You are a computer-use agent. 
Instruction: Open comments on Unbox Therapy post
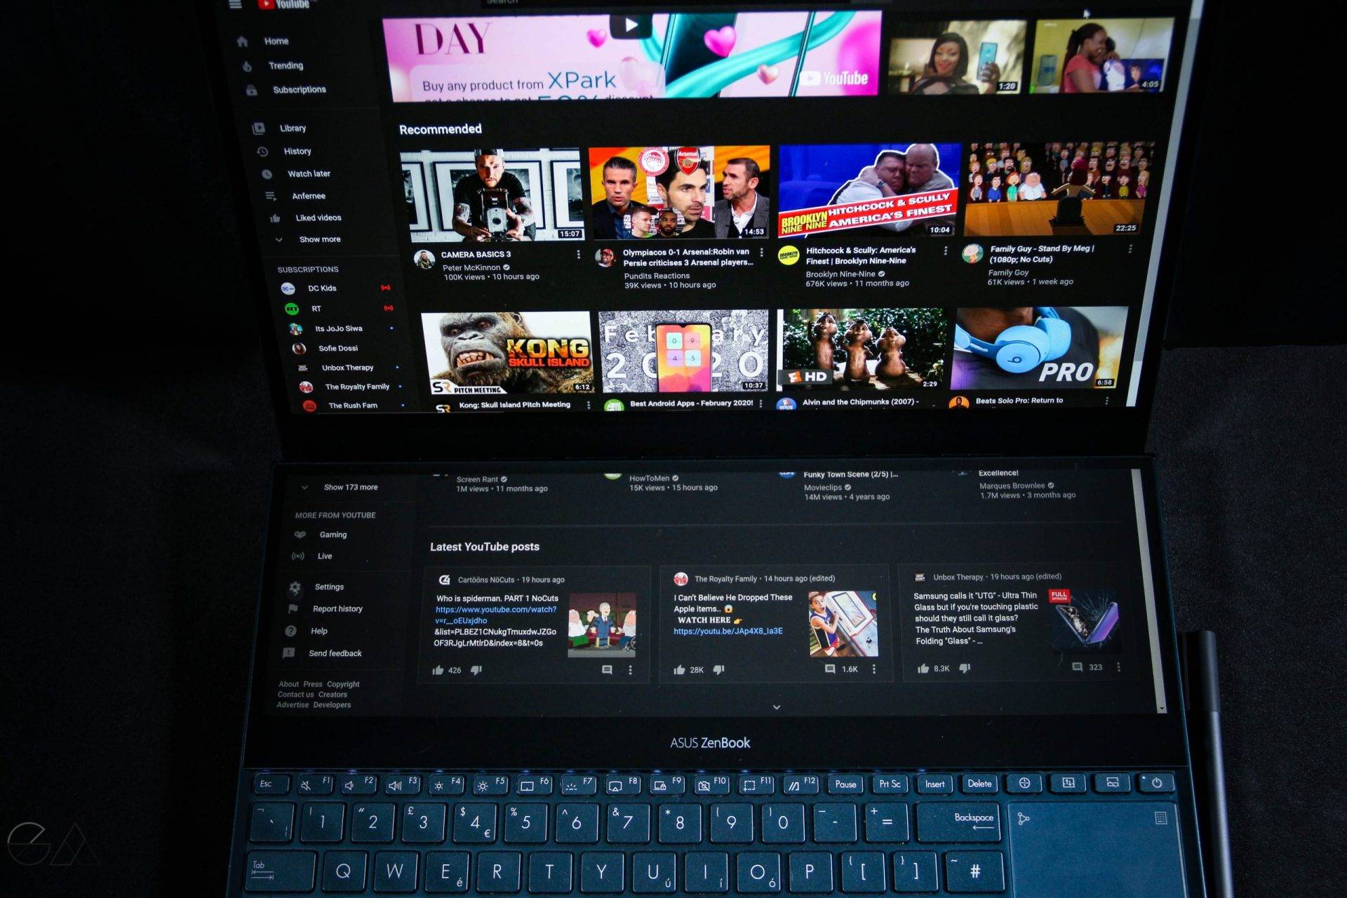1077,667
